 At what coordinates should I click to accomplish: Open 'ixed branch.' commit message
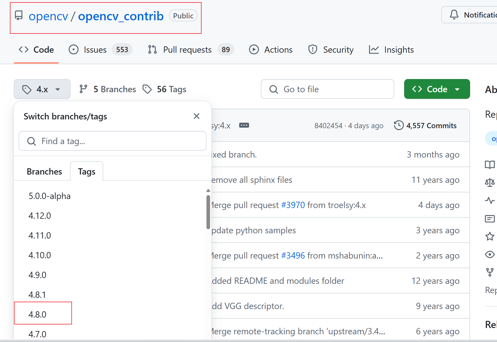click(234, 155)
